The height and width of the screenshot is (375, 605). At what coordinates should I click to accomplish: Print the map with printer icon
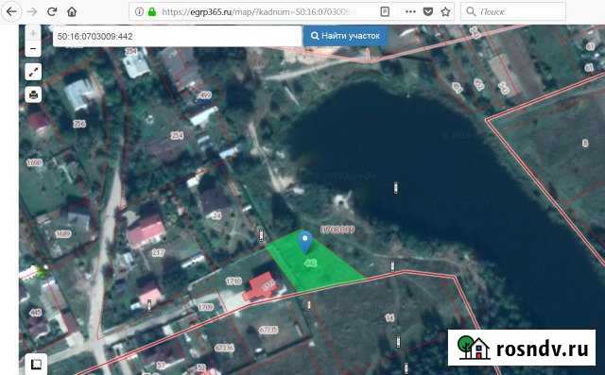[33, 94]
